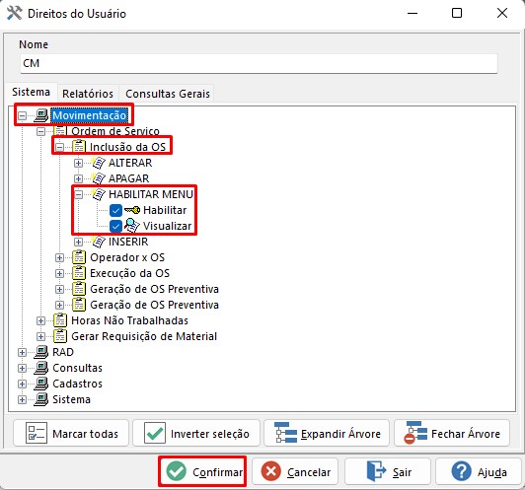Expand the Consultas tree node
This screenshot has height=490, width=525.
click(22, 368)
